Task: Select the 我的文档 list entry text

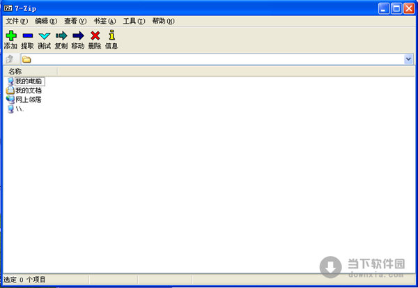Action: click(29, 90)
